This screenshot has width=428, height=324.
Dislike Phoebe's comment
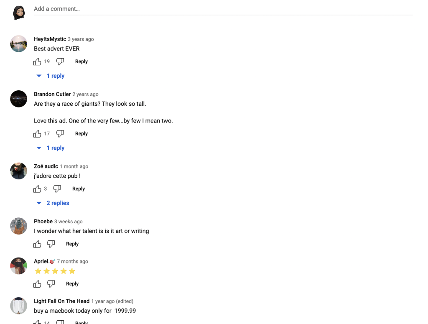51,244
